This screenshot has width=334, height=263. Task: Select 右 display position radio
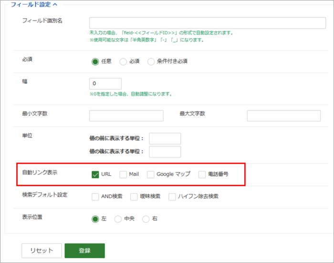point(146,219)
